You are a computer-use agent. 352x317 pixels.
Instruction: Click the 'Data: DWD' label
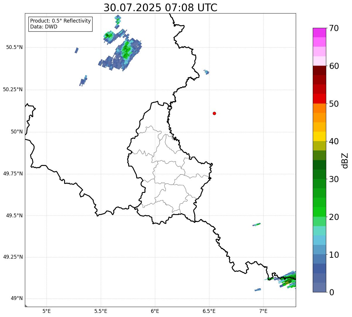click(x=44, y=27)
